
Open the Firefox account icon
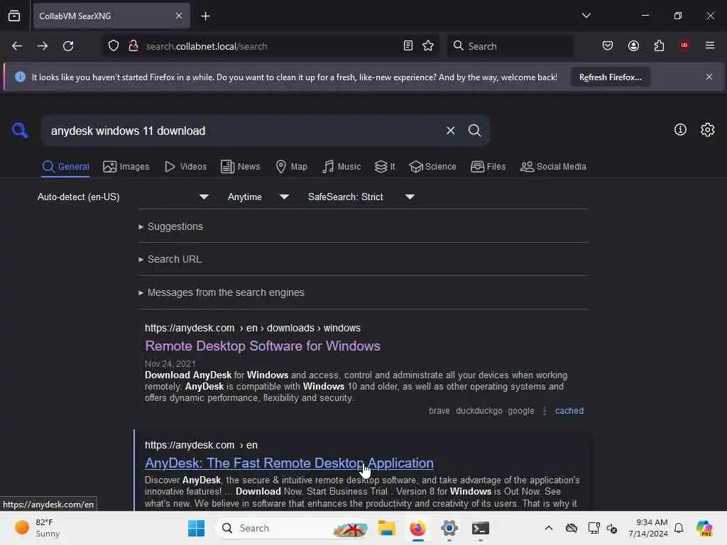tap(633, 46)
